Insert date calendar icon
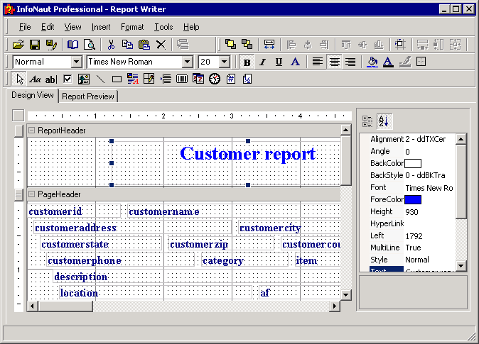The image size is (479, 344). (x=198, y=79)
